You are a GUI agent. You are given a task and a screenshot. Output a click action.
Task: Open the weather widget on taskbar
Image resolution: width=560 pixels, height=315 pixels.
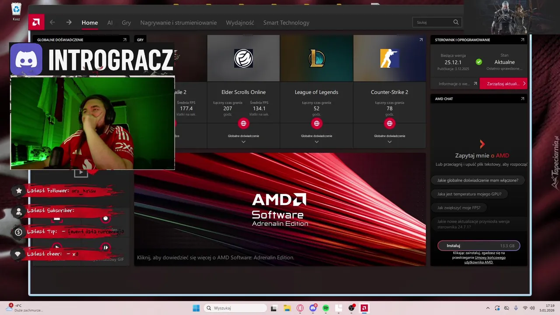(24, 308)
